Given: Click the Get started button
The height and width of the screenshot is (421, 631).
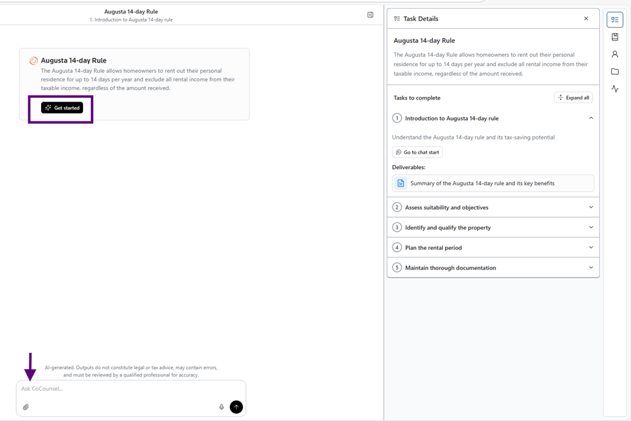Looking at the screenshot, I should click(x=62, y=108).
